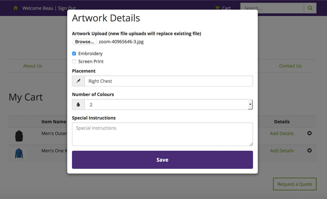Open the About Us menu item
Image resolution: width=327 pixels, height=199 pixels.
33,66
